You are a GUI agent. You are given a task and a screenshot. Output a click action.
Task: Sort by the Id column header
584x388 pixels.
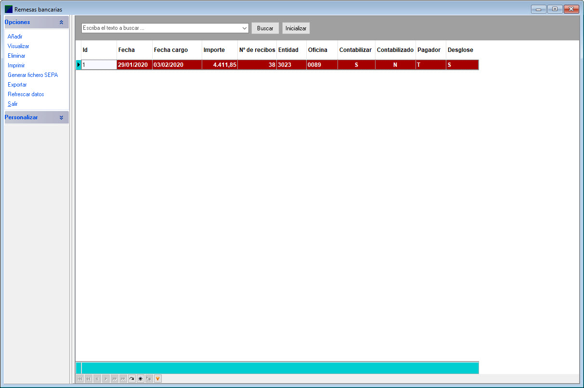click(x=99, y=50)
